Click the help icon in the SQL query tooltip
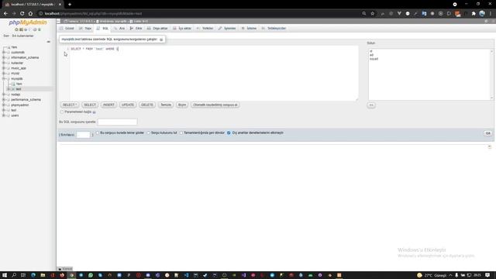The width and height of the screenshot is (496, 279). (161, 40)
